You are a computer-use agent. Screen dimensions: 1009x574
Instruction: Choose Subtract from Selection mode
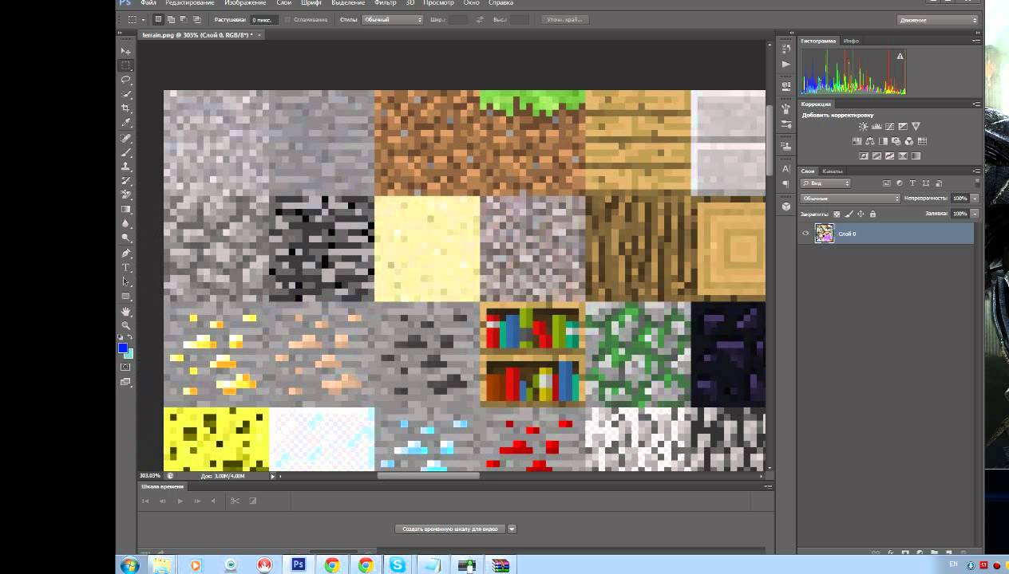point(184,19)
